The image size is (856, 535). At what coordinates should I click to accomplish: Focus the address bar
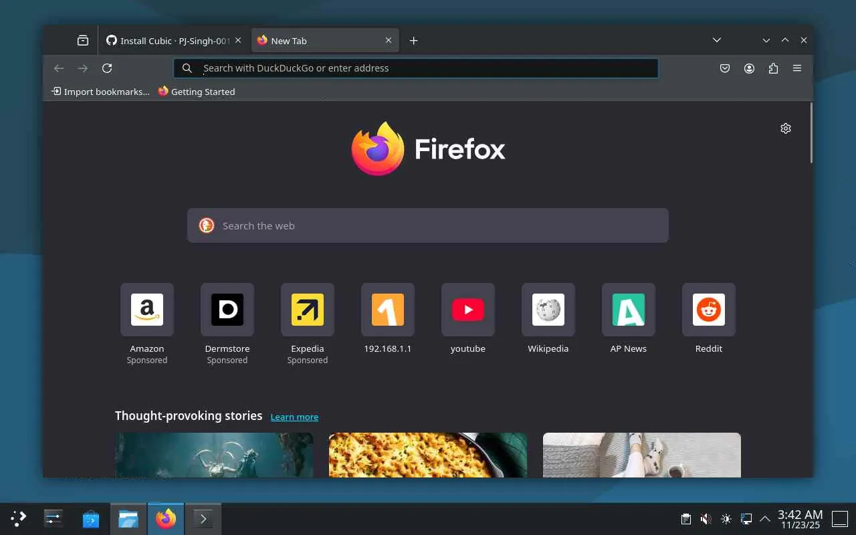pyautogui.click(x=416, y=68)
